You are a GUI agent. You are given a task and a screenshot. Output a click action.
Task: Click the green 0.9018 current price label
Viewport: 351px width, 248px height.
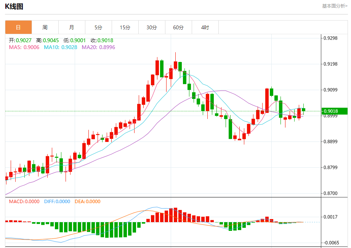335,111
